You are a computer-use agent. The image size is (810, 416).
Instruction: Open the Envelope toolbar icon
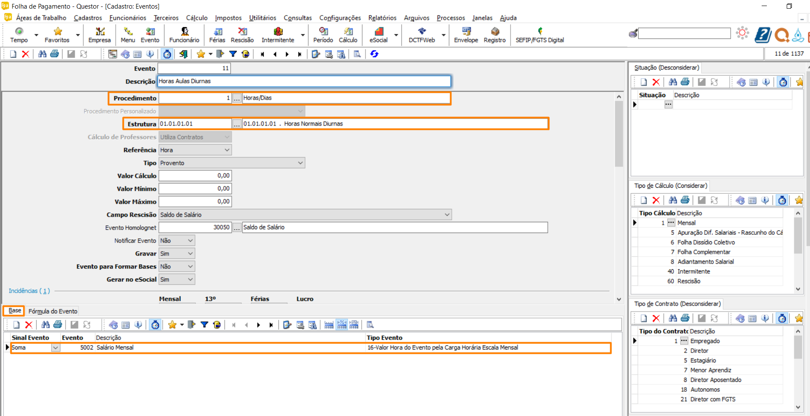(466, 35)
